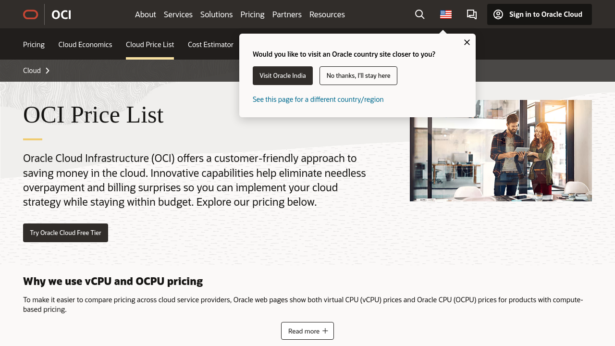Switch to the Cost Estimator tab
The height and width of the screenshot is (346, 615).
point(210,44)
